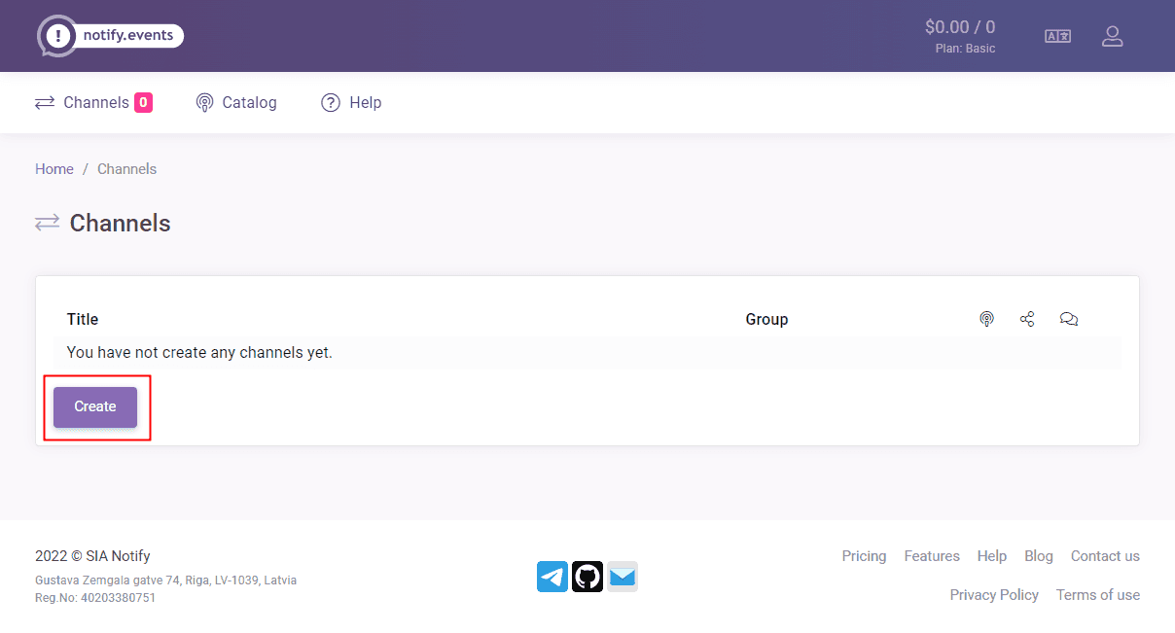
Task: Click the Reg.No: 40203380751 text
Action: pyautogui.click(x=95, y=597)
